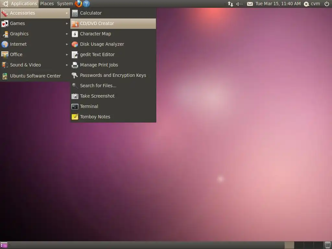Open the cvm user status menu
This screenshot has height=249, width=332.
(312, 4)
